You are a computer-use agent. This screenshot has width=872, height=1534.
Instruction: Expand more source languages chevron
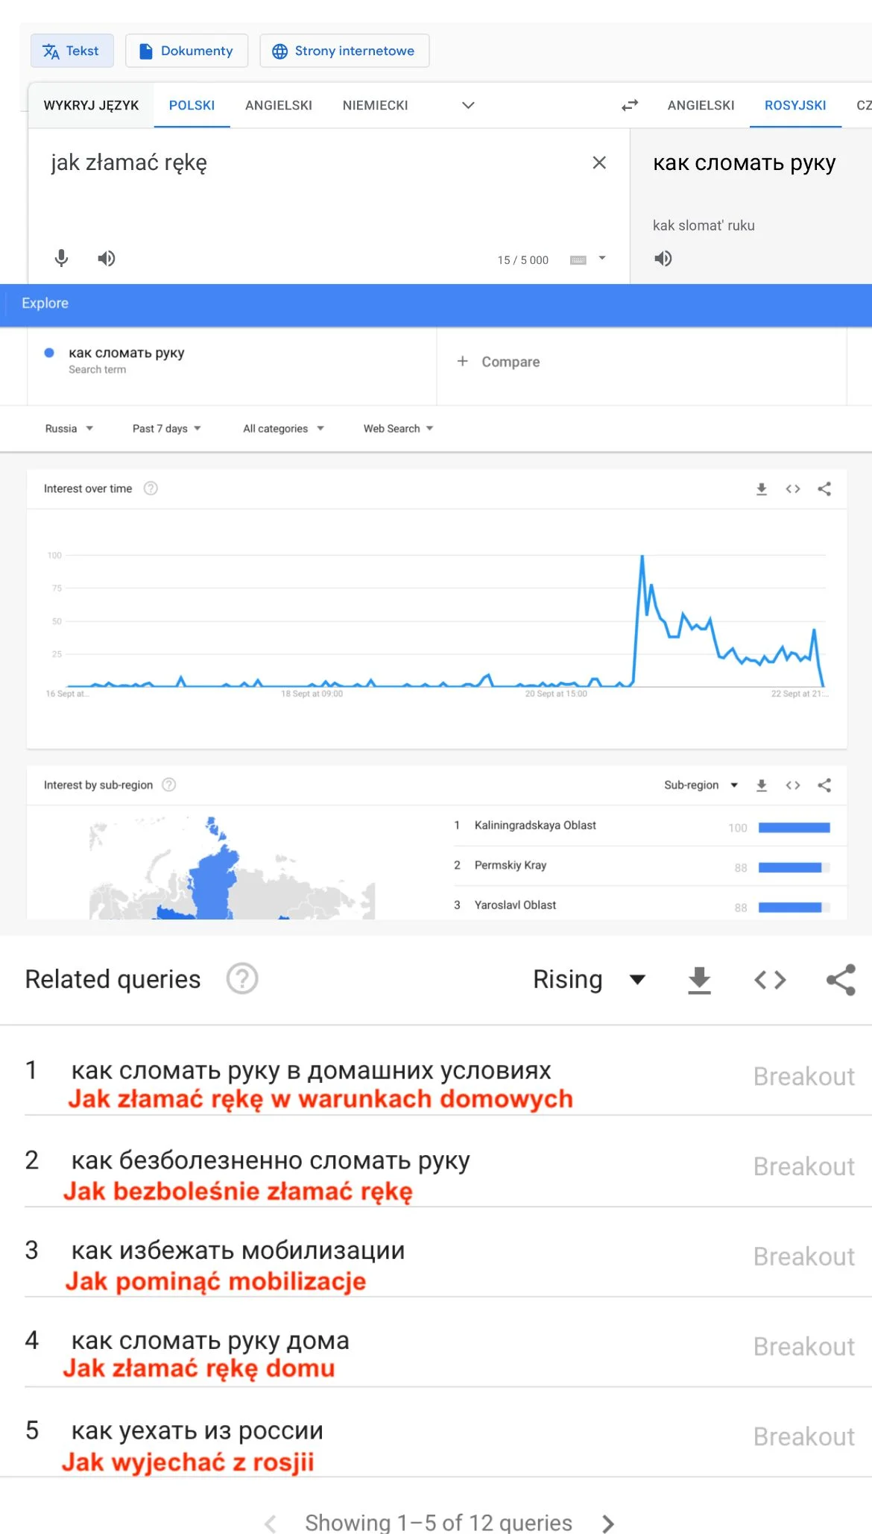(468, 105)
